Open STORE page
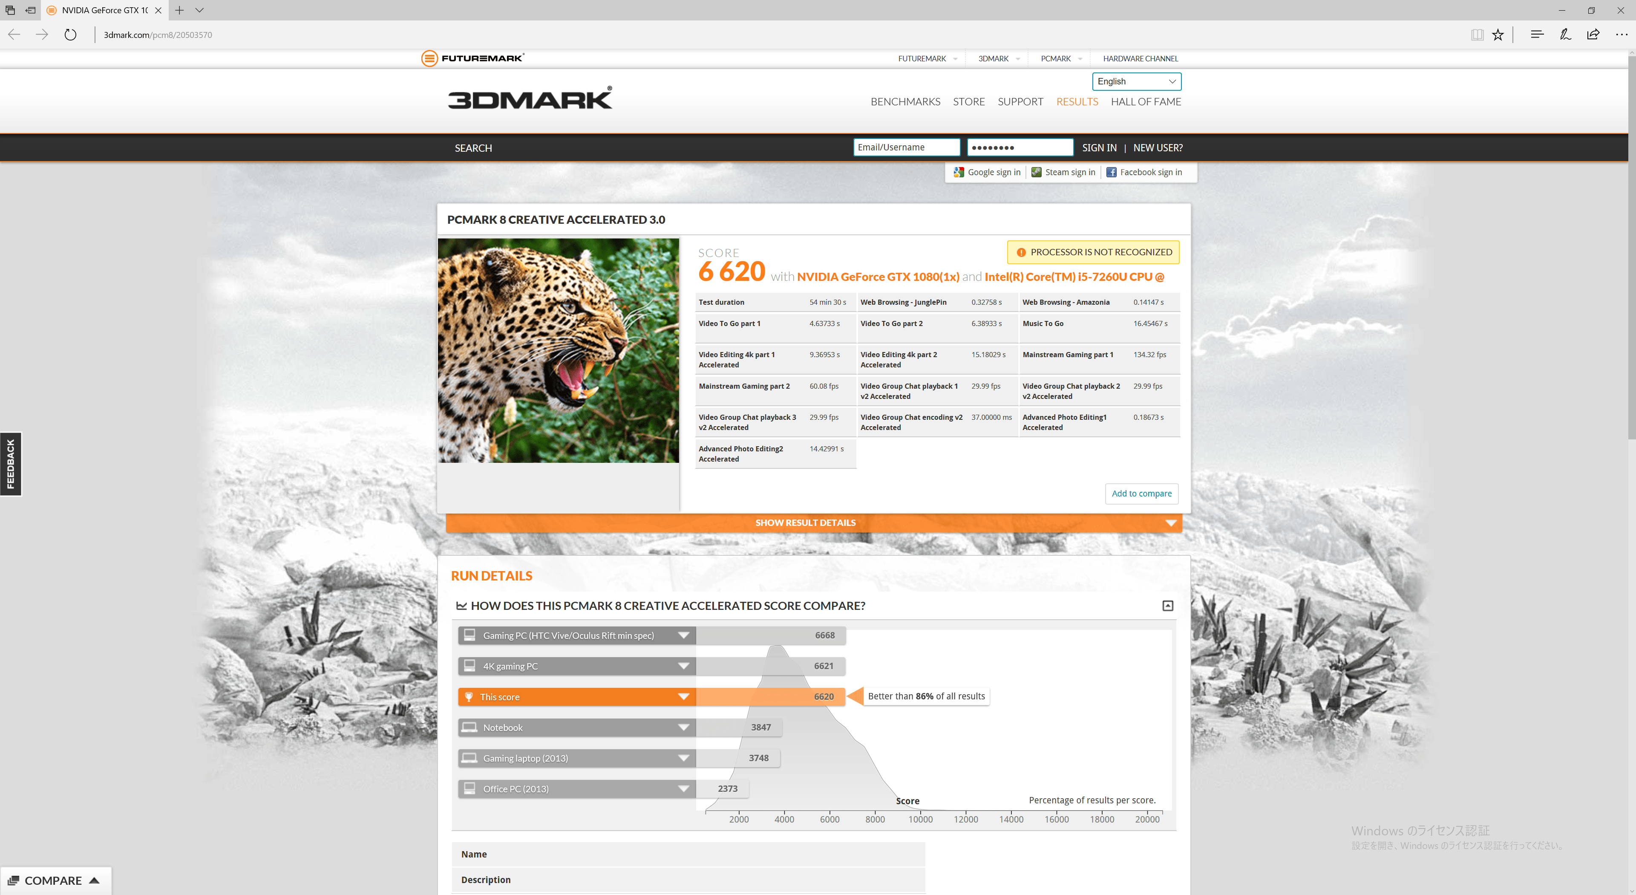This screenshot has width=1636, height=895. point(968,101)
